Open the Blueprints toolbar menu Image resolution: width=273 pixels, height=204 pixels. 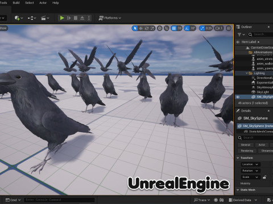coord(32,18)
